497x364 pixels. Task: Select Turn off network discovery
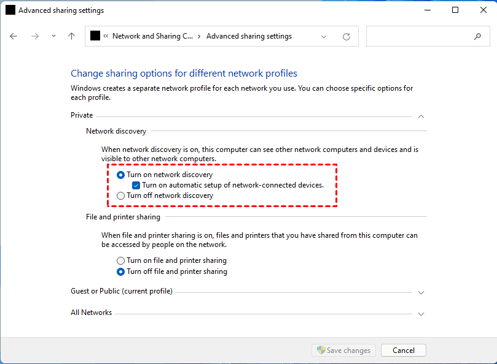(x=120, y=196)
